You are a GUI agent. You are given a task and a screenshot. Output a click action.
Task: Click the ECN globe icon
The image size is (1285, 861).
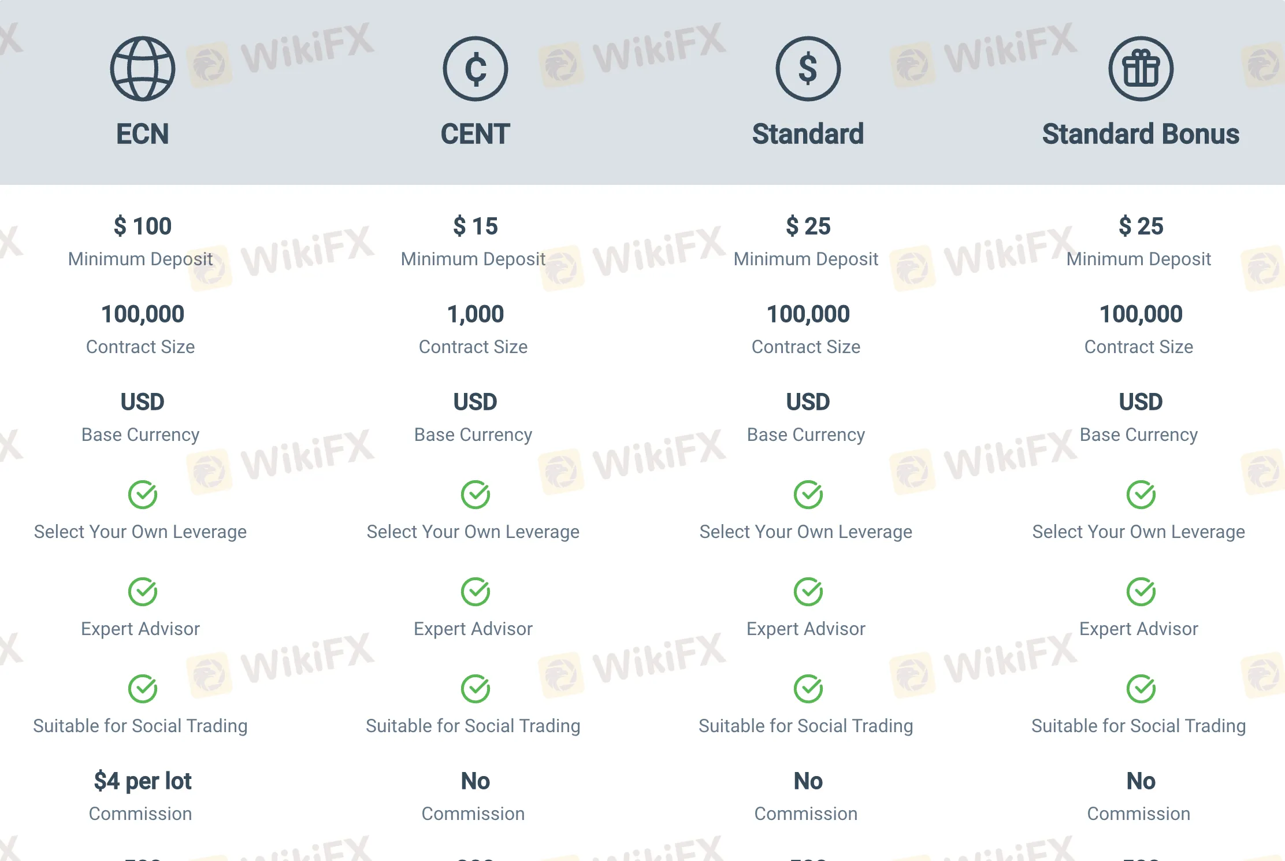point(143,69)
